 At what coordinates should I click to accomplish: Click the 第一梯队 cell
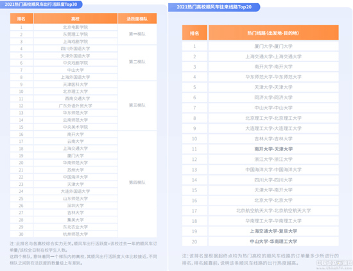[x=137, y=34]
